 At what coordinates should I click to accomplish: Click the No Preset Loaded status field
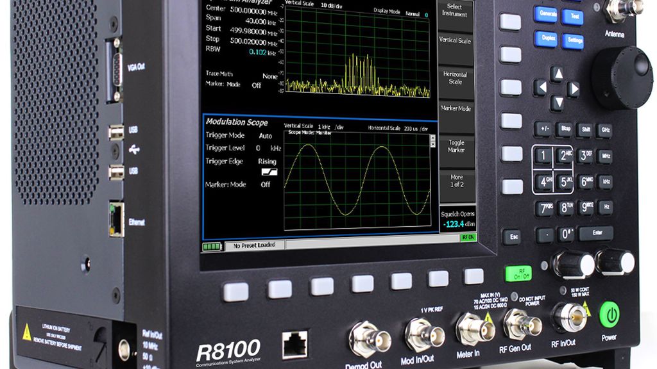pyautogui.click(x=255, y=245)
